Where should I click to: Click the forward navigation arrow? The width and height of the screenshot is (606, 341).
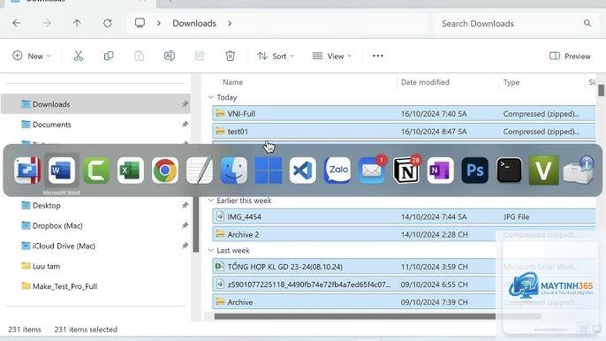[x=47, y=23]
